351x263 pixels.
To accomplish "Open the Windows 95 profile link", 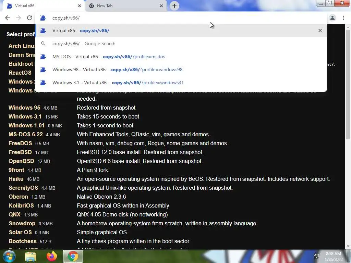I will [24, 108].
